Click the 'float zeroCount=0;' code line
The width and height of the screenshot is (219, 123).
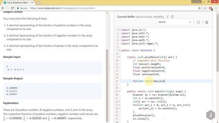click(x=146, y=74)
